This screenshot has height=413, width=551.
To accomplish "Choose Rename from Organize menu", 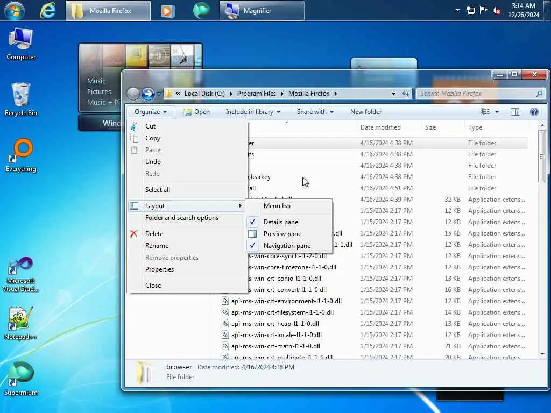I will pyautogui.click(x=187, y=246).
